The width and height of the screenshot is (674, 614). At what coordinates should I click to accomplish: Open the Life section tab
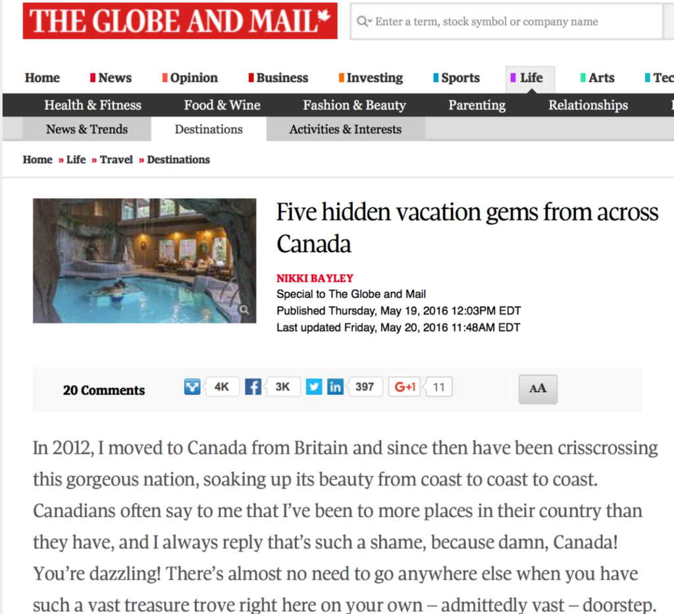tap(530, 78)
